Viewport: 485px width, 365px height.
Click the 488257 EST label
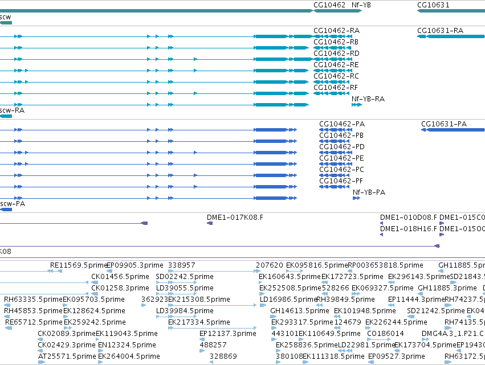coord(213,345)
